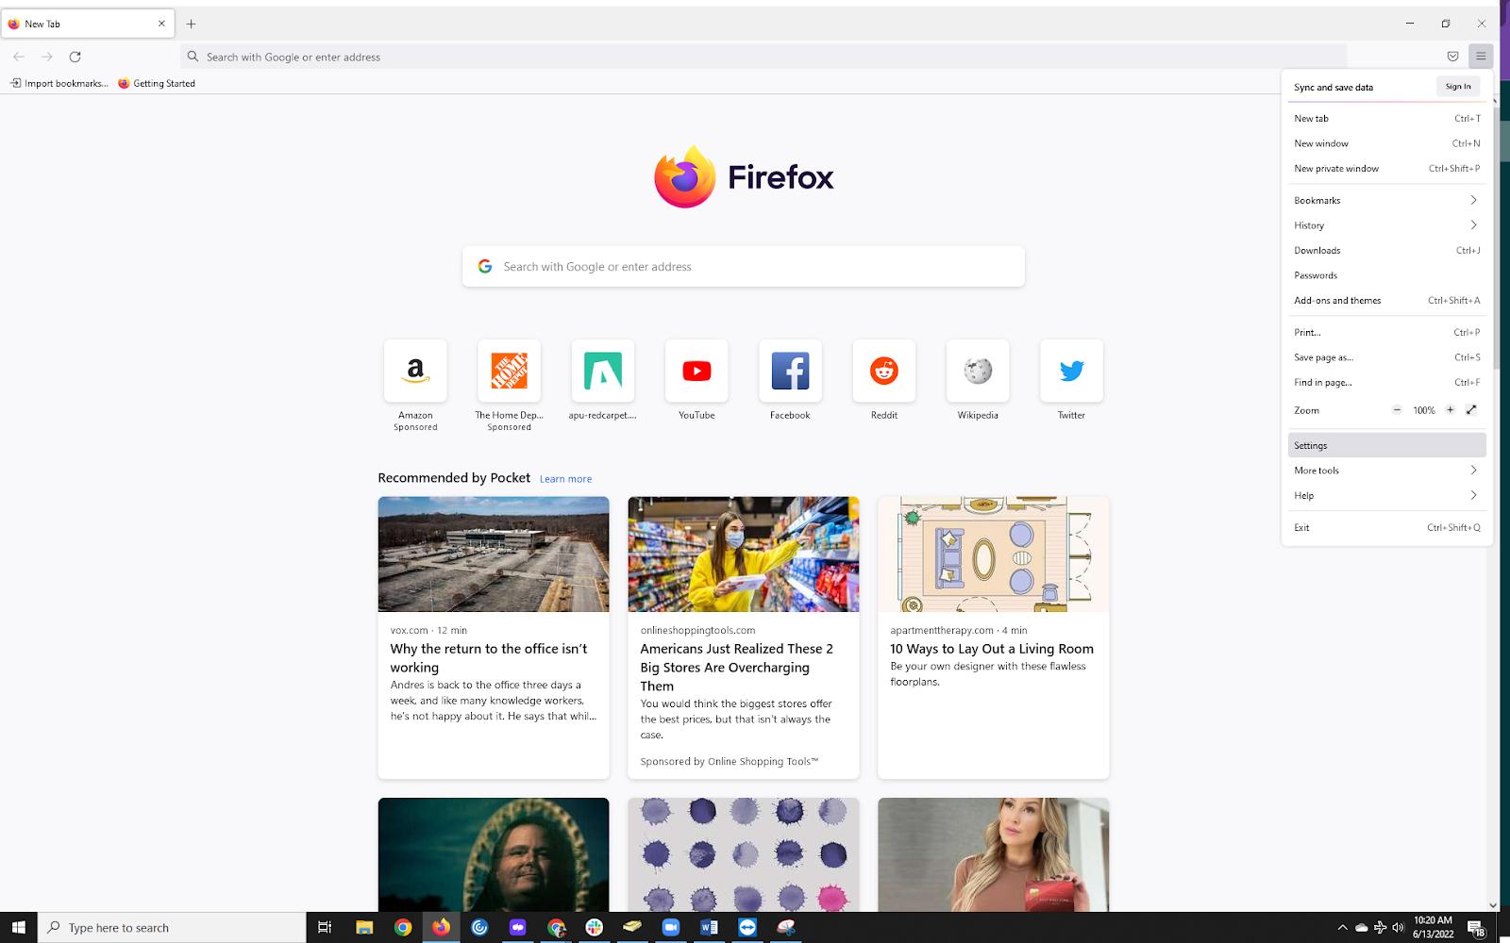This screenshot has width=1510, height=943.
Task: Reset zoom by clicking 100%
Action: (x=1423, y=410)
